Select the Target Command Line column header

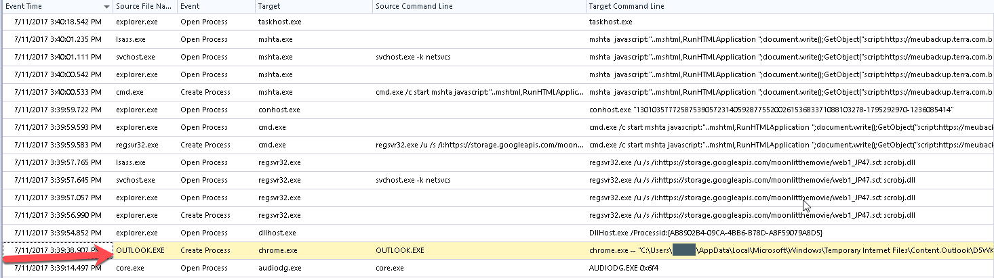pos(627,7)
